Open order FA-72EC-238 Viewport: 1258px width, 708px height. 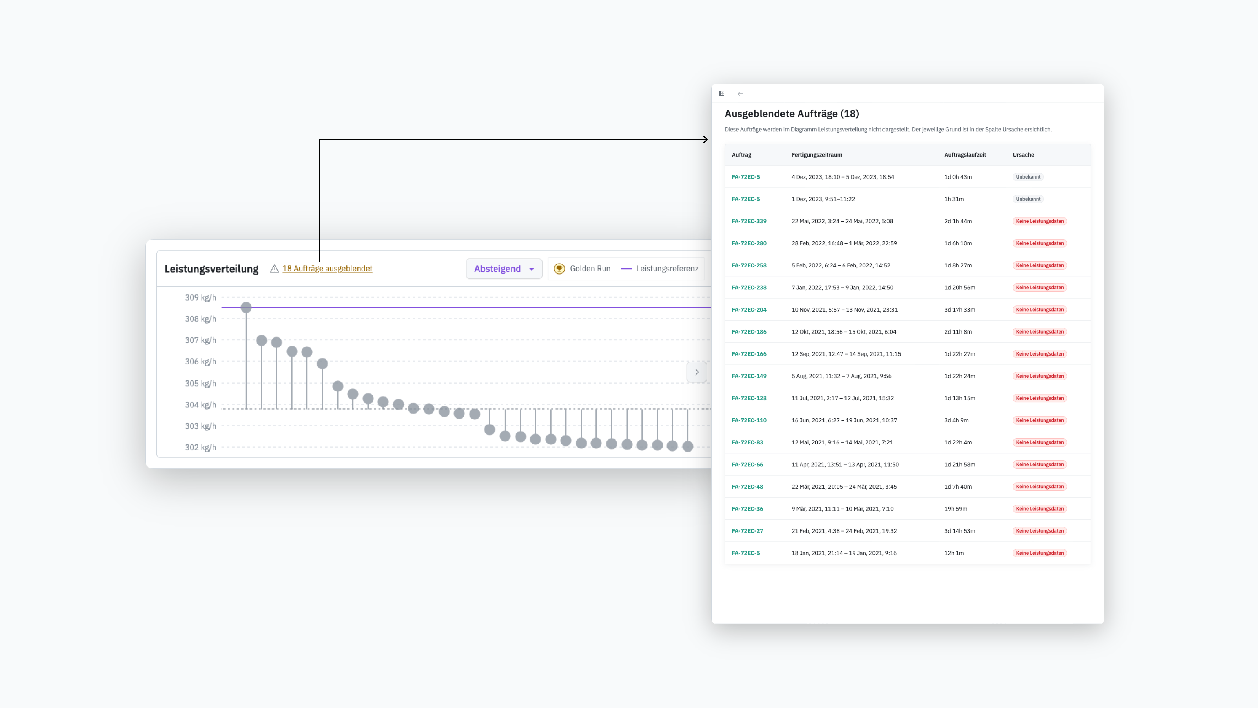click(x=749, y=288)
